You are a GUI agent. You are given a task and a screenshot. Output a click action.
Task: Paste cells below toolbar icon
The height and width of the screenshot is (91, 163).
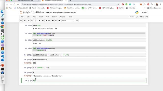tap(36, 20)
